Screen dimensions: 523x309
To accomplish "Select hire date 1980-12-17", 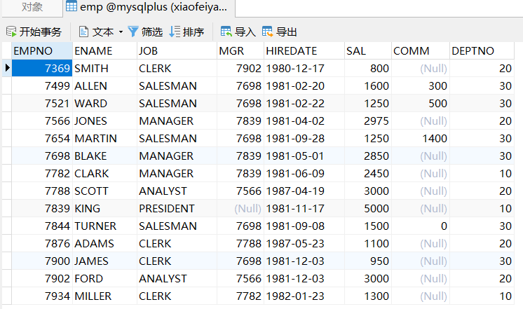I will pos(304,68).
